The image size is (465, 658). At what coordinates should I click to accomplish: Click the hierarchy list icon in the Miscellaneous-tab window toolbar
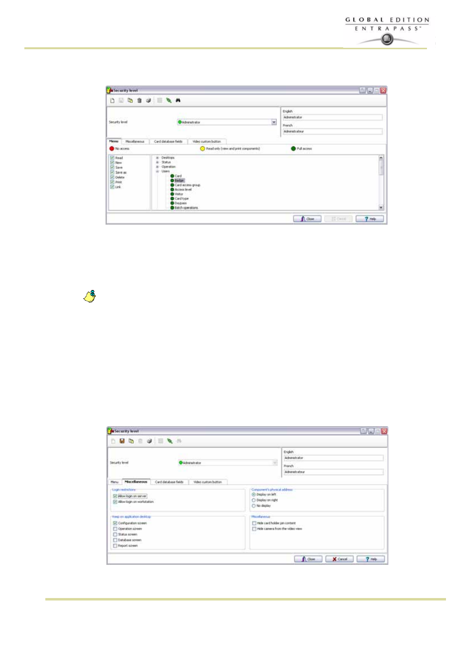(160, 441)
